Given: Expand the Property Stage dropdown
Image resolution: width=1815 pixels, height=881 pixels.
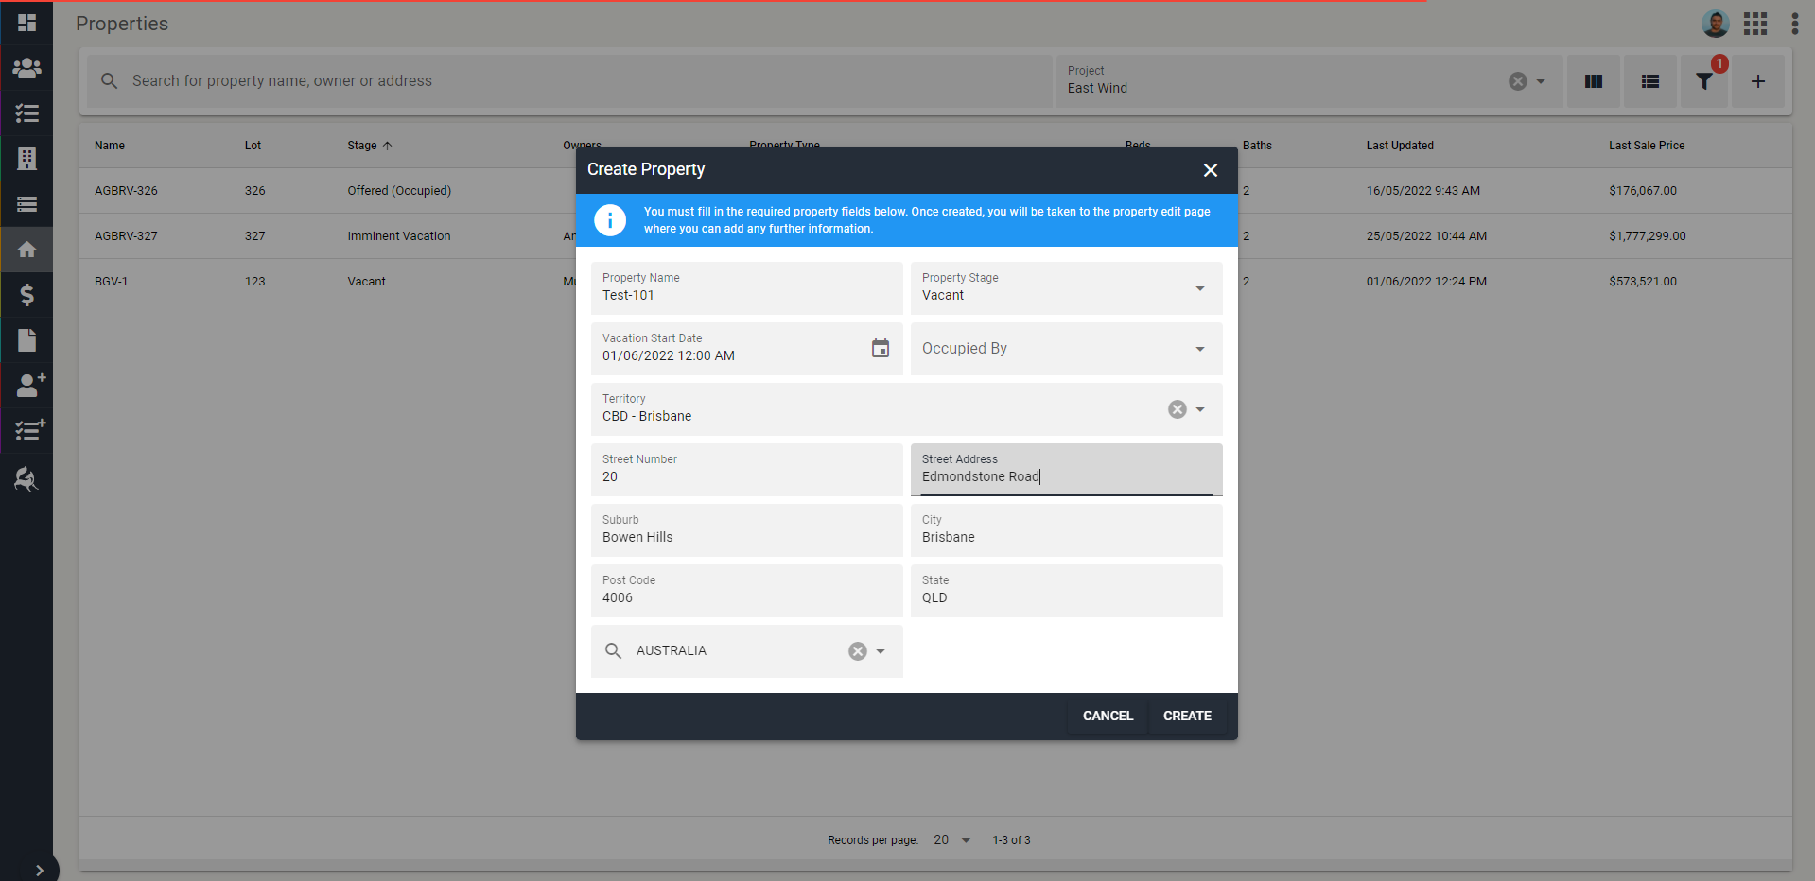Looking at the screenshot, I should pos(1199,288).
